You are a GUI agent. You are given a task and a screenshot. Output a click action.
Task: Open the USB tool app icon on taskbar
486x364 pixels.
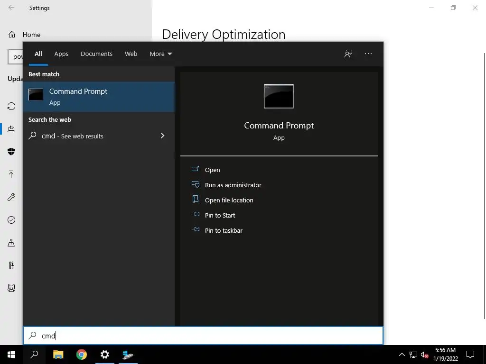tap(128, 355)
